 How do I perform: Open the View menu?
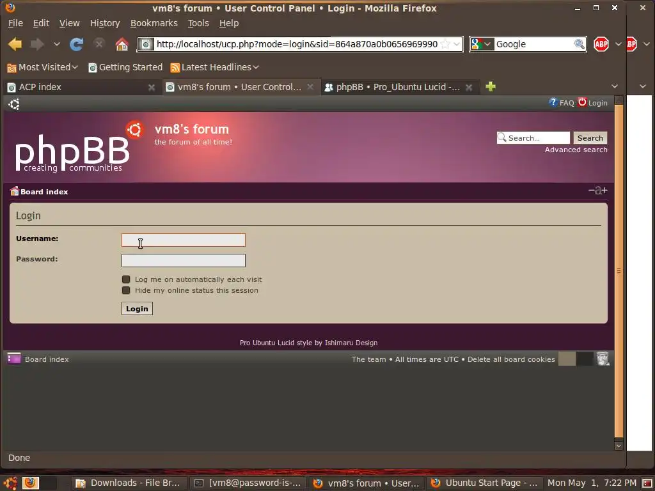coord(69,23)
